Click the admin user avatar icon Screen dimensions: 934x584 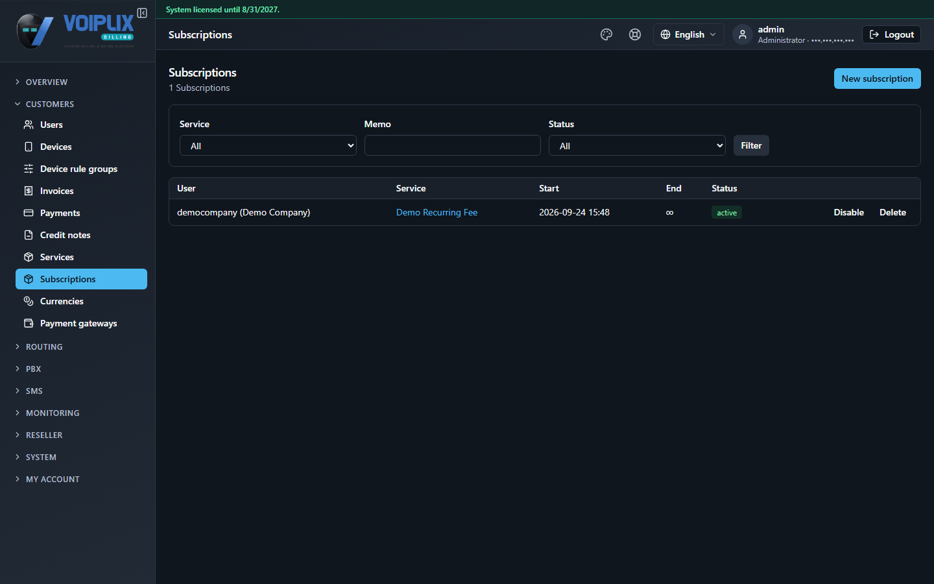click(x=743, y=34)
